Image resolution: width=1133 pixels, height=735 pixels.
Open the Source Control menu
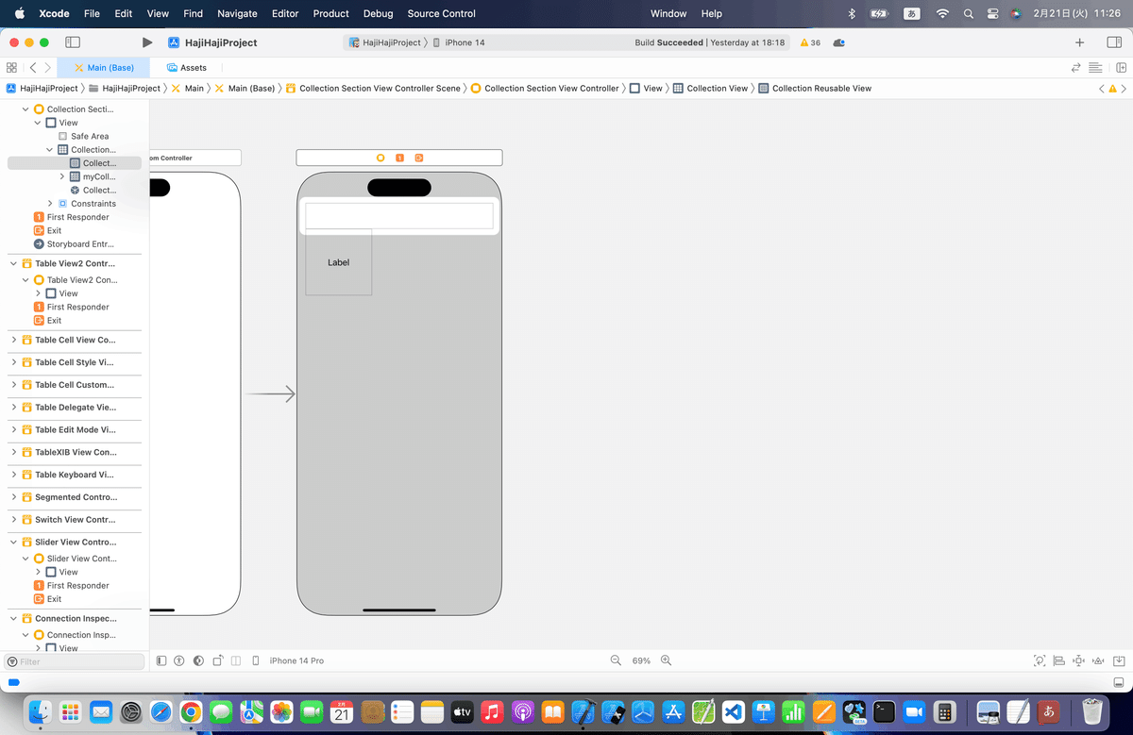[x=442, y=13]
